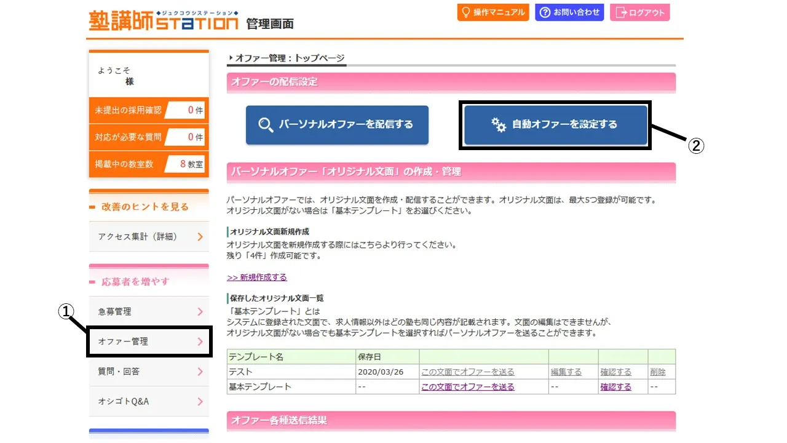Viewport: 787px width, 443px height.
Task: Open オシゴトQ&A in the sidebar
Action: (x=149, y=402)
